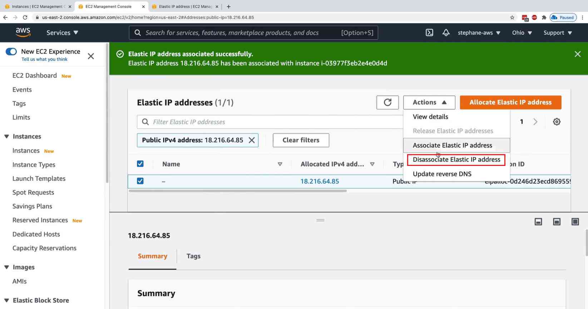Switch to the Summary tab

point(152,256)
